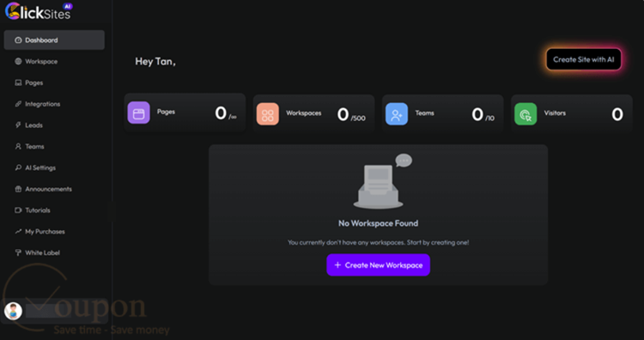Click the user avatar at sidebar bottom
Image resolution: width=644 pixels, height=340 pixels.
[13, 312]
